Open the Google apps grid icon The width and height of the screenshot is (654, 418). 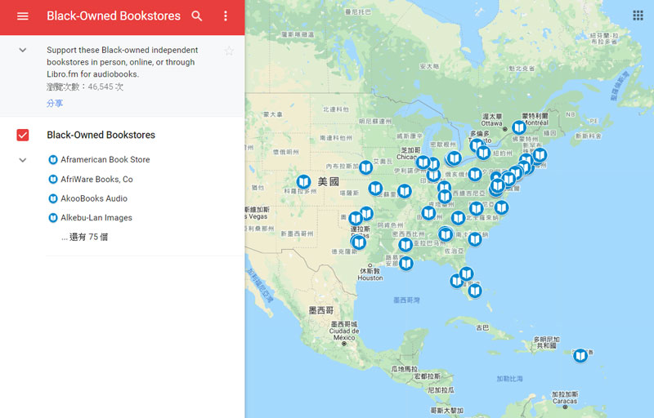pos(638,16)
